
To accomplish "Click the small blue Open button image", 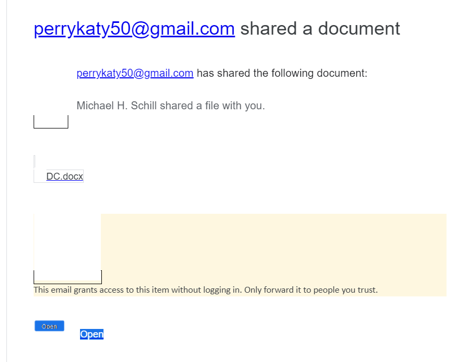I will [x=49, y=326].
